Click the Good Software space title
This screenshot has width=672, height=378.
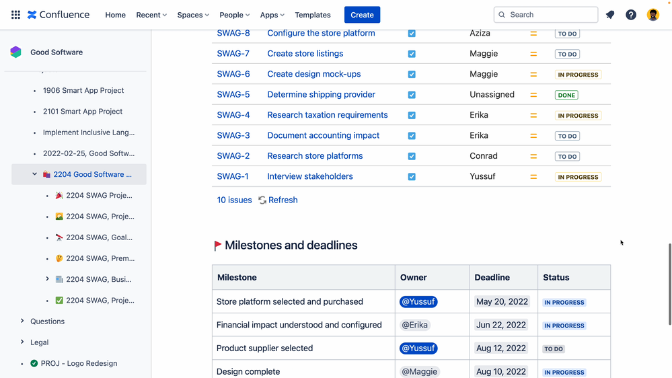(57, 52)
